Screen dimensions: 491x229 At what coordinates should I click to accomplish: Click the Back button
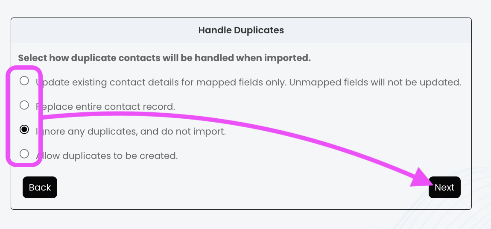point(40,188)
